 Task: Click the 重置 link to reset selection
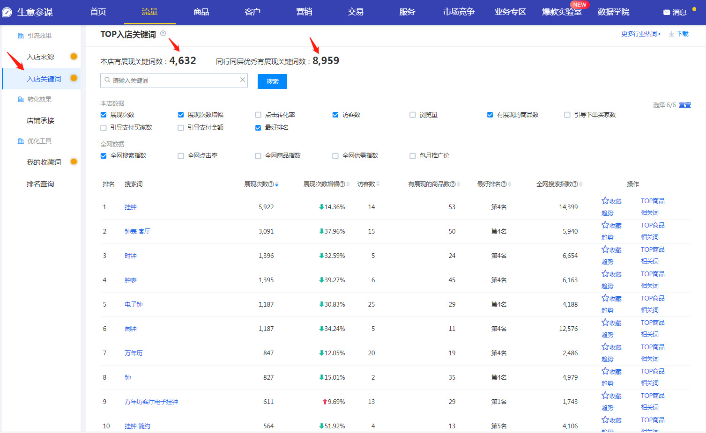click(685, 105)
